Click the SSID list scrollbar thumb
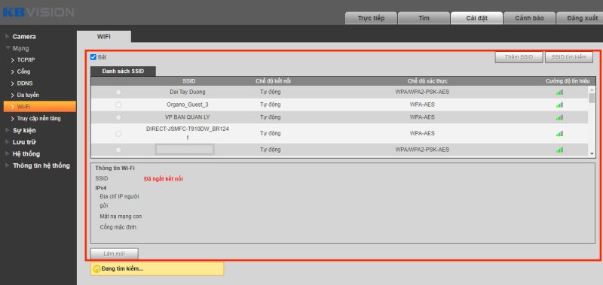 point(592,98)
